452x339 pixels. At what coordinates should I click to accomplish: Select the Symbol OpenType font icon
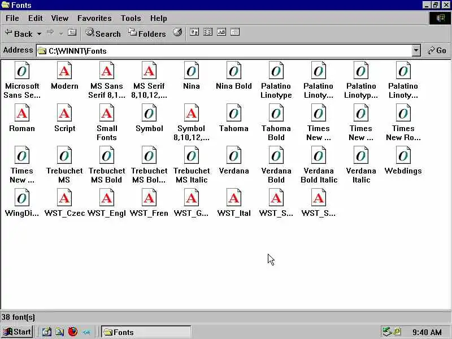click(x=149, y=112)
